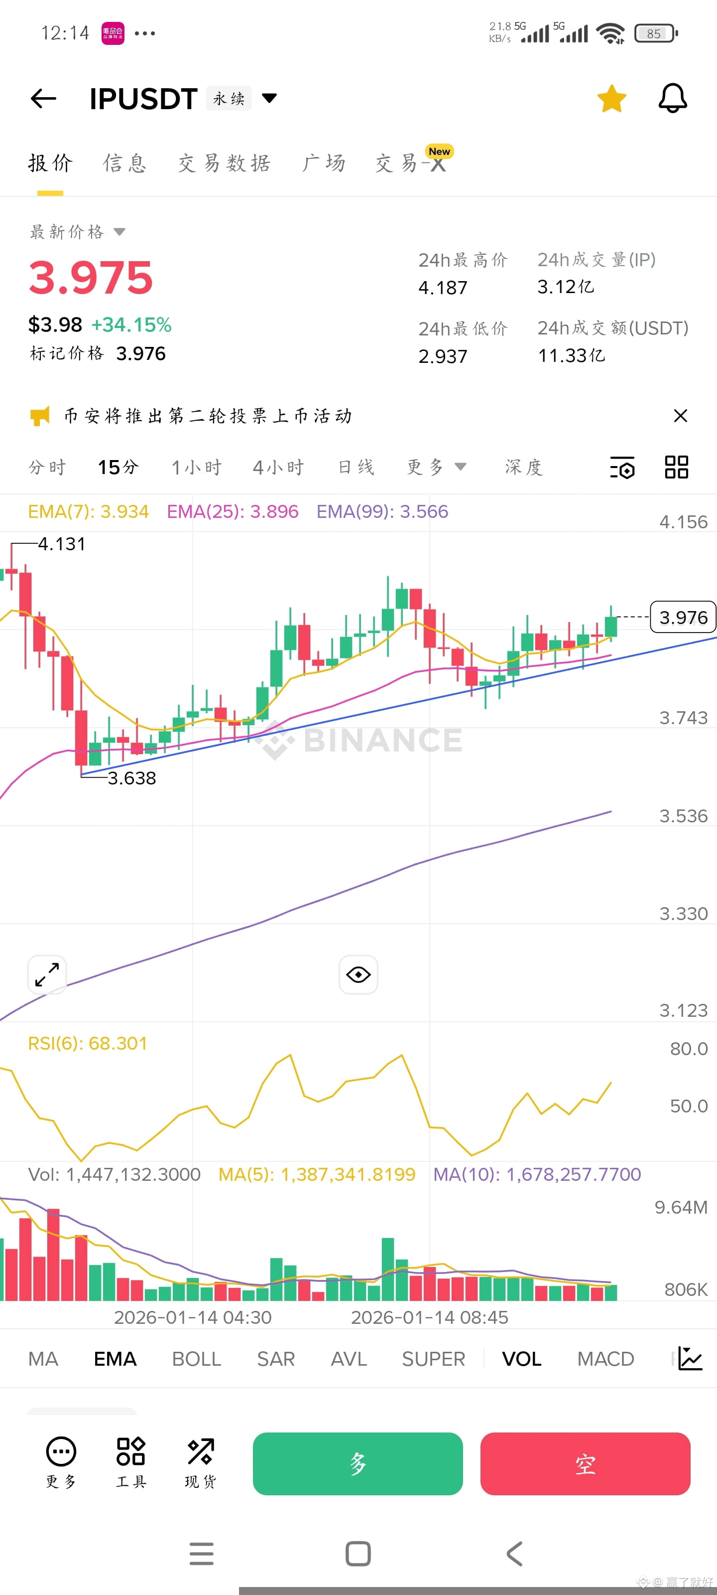Select the 分时 chart interval
Viewport: 717px width, 1595px height.
click(x=47, y=467)
